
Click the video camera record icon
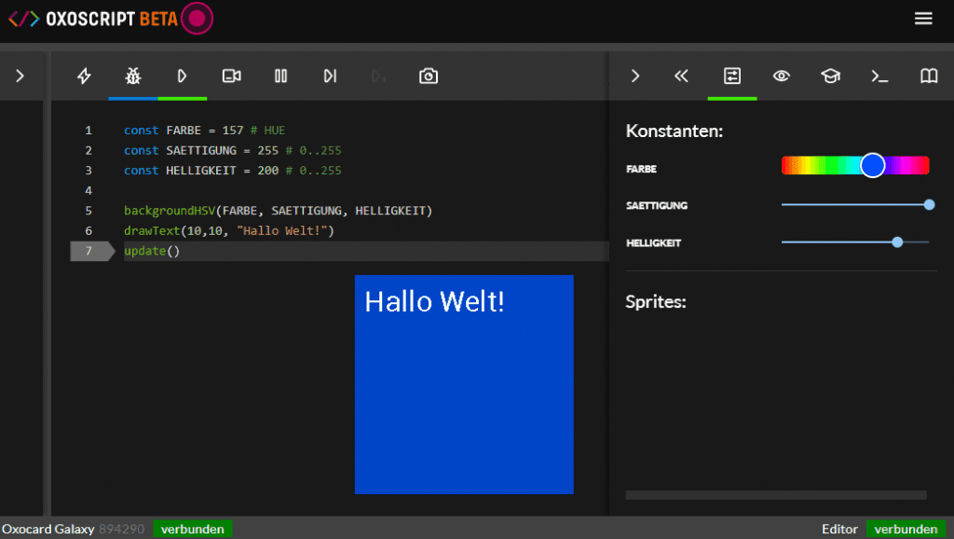(232, 76)
